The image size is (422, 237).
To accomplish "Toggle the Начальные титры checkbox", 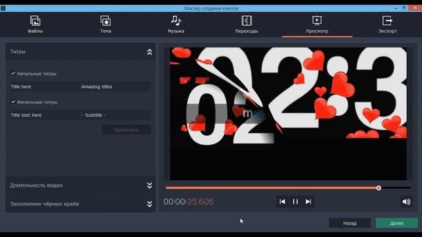I will coord(13,73).
